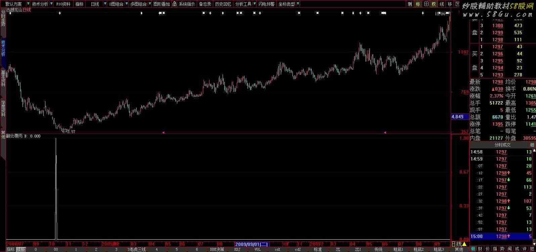Screen dimensions: 536x252
Task: Switch info panel to 细 detail tab
Action: point(473,249)
